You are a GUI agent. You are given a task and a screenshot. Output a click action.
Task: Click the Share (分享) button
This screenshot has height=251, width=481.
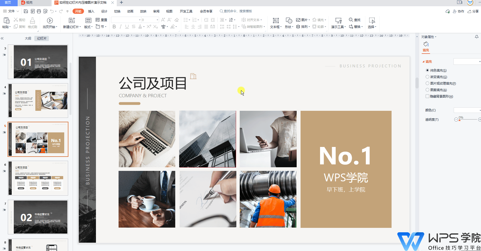click(x=473, y=11)
